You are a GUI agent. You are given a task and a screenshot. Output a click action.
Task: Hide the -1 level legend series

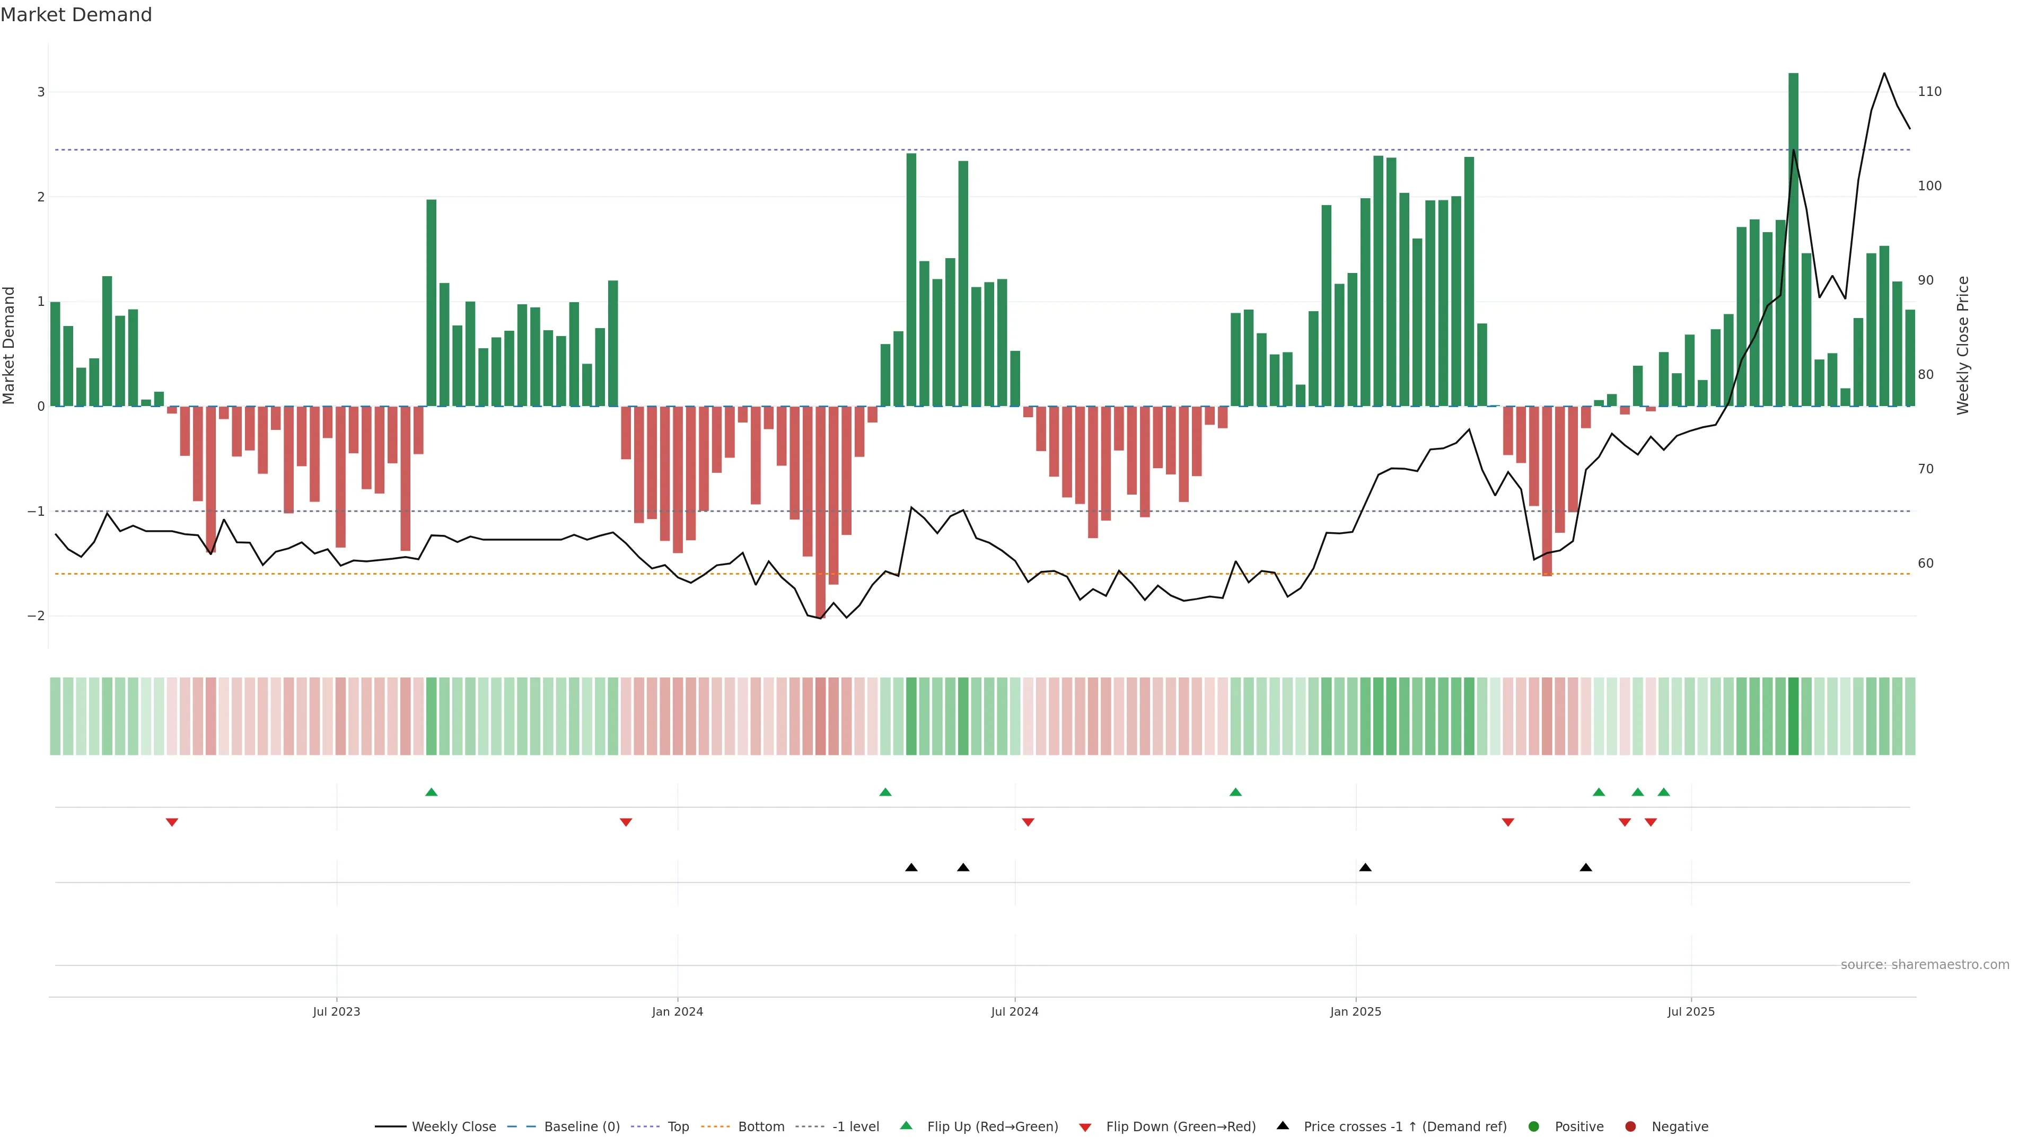tap(855, 1126)
